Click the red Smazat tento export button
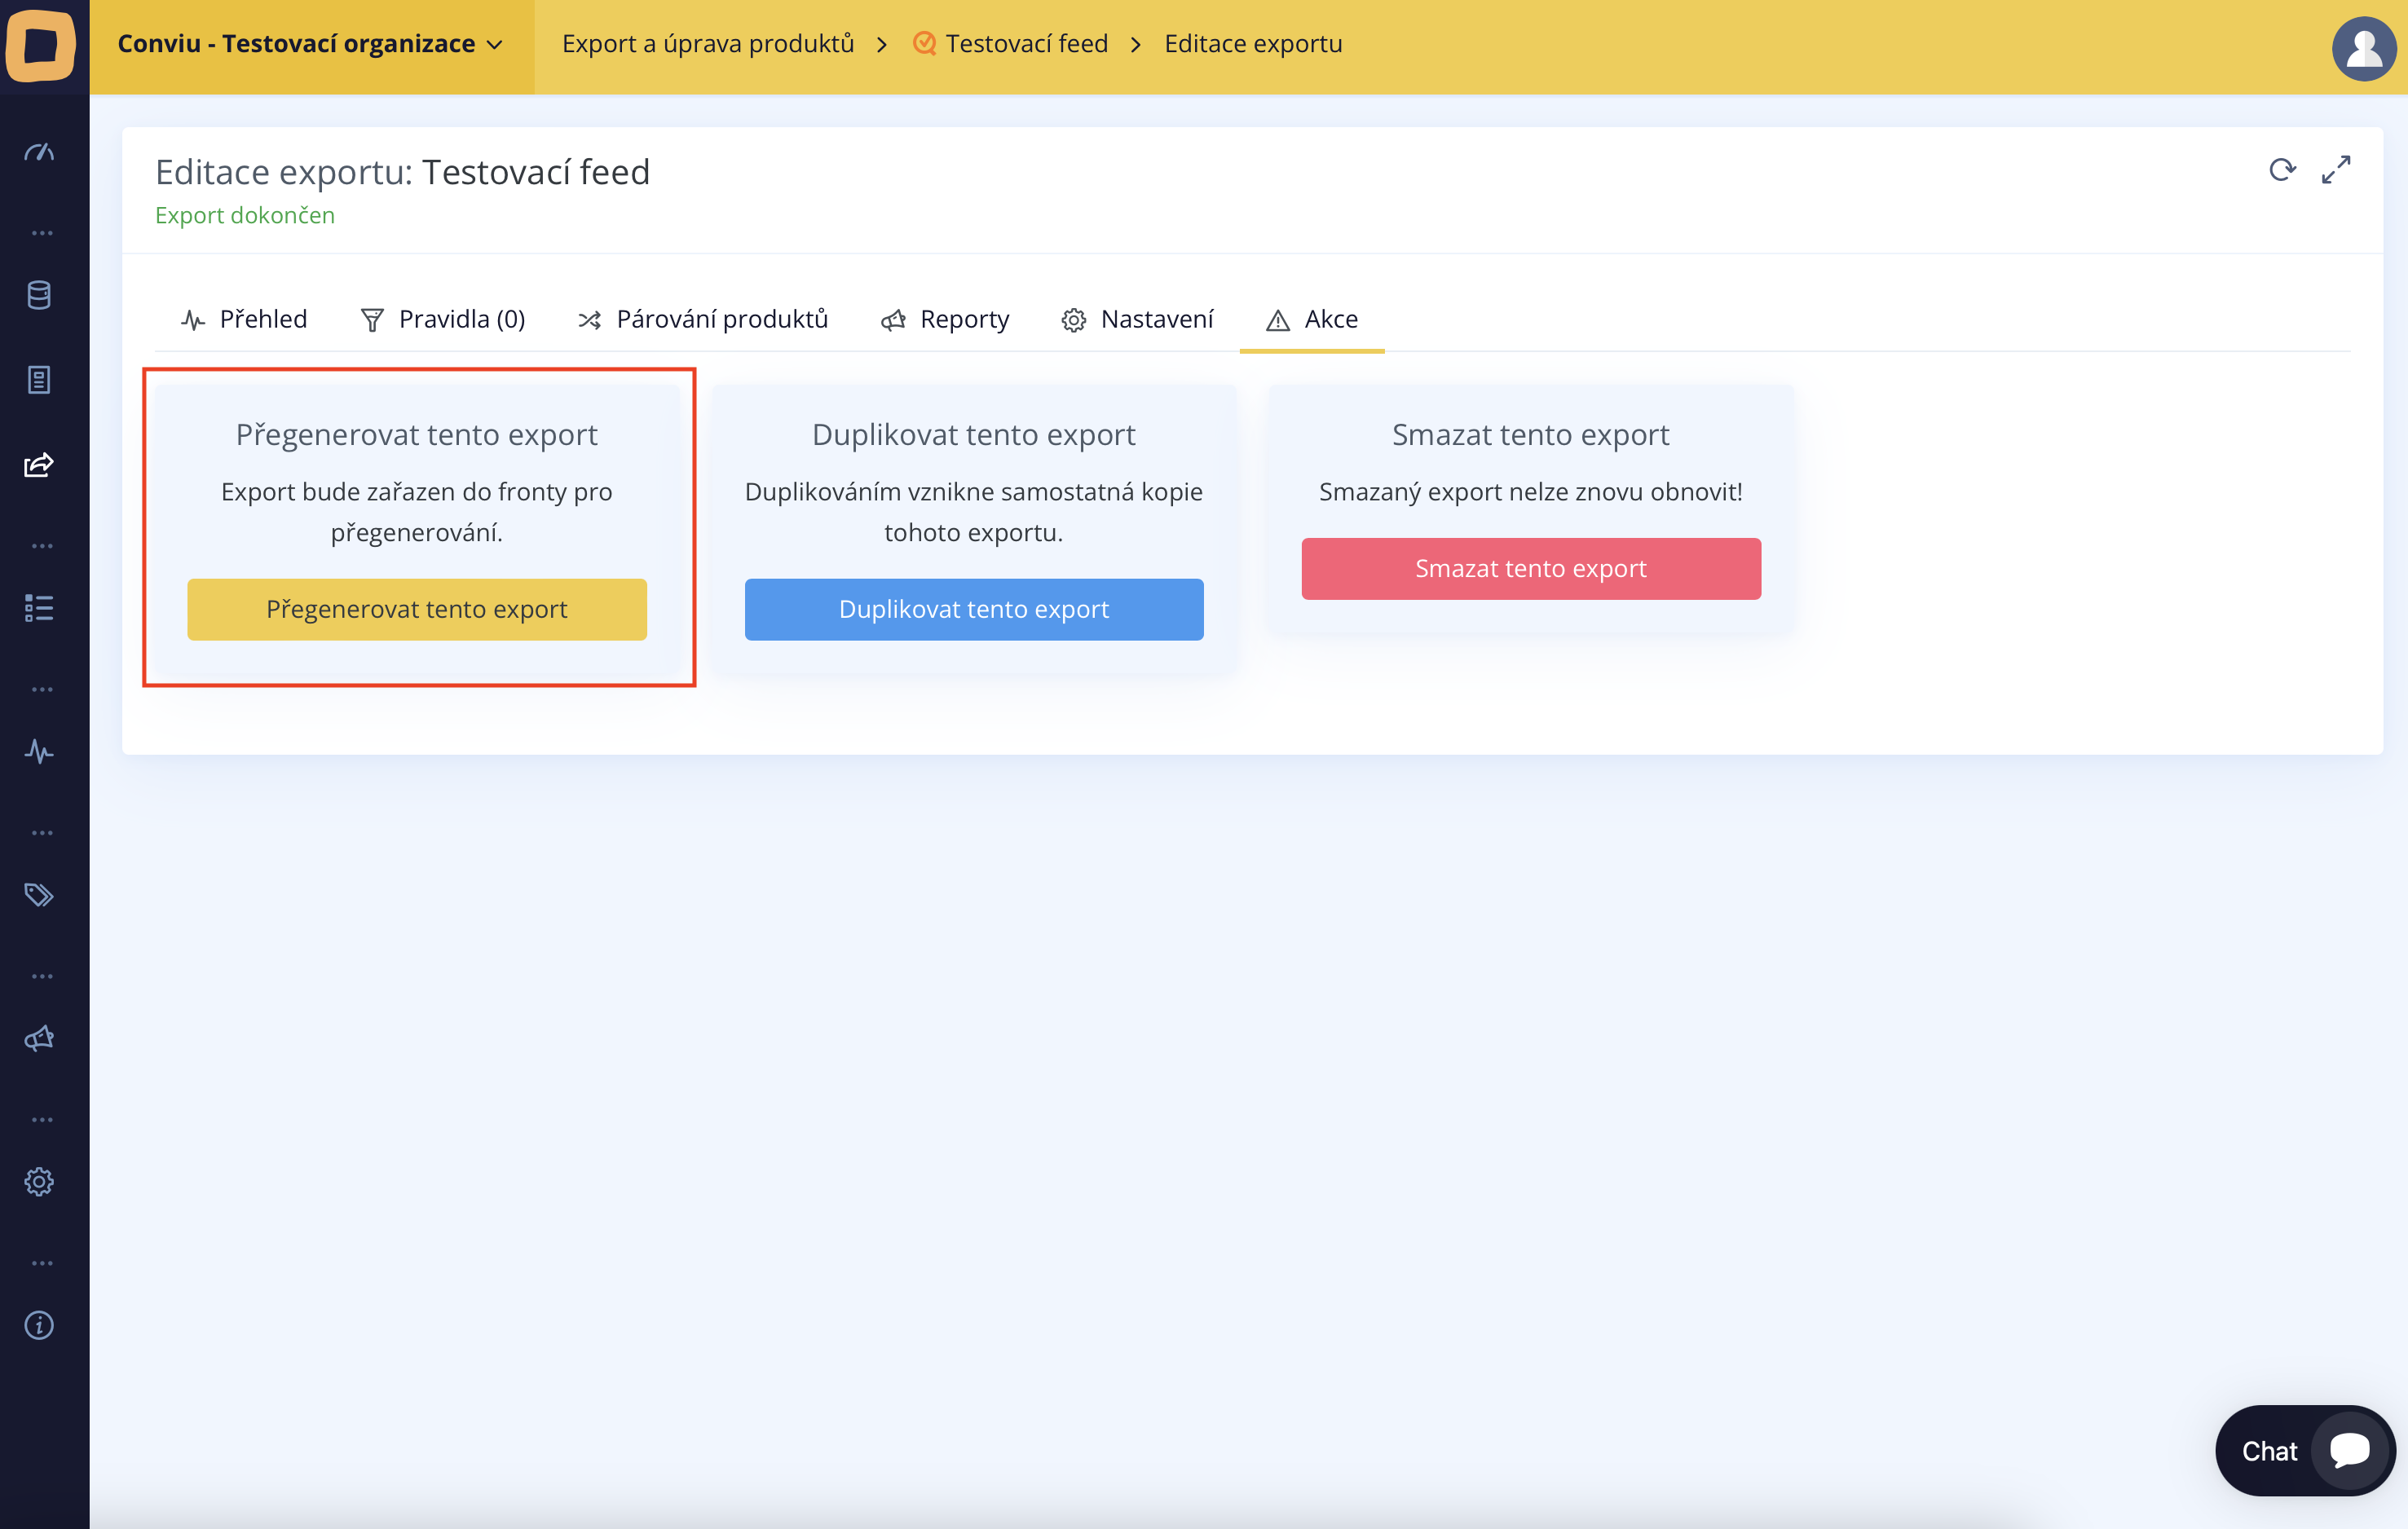 coord(1530,569)
